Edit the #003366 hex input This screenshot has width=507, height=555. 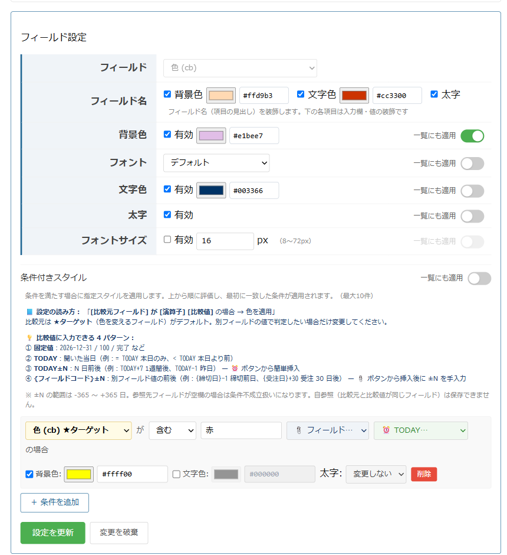tap(254, 191)
